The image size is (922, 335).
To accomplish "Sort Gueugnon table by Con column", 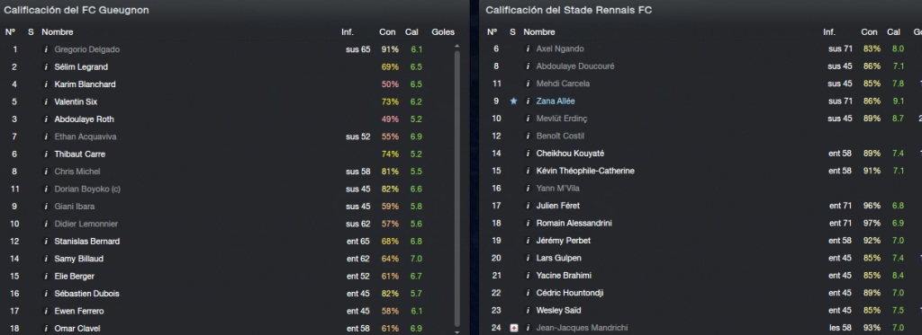I will click(x=387, y=32).
